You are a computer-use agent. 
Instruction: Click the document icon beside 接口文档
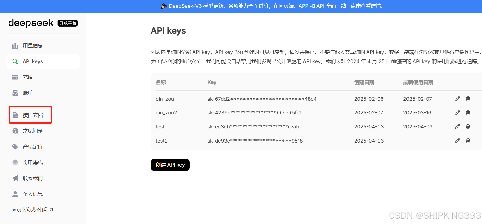pyautogui.click(x=15, y=115)
